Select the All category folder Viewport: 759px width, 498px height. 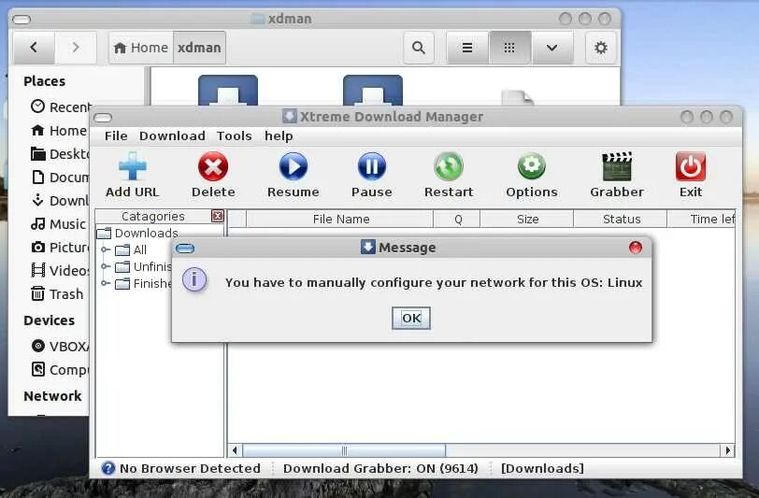click(131, 249)
